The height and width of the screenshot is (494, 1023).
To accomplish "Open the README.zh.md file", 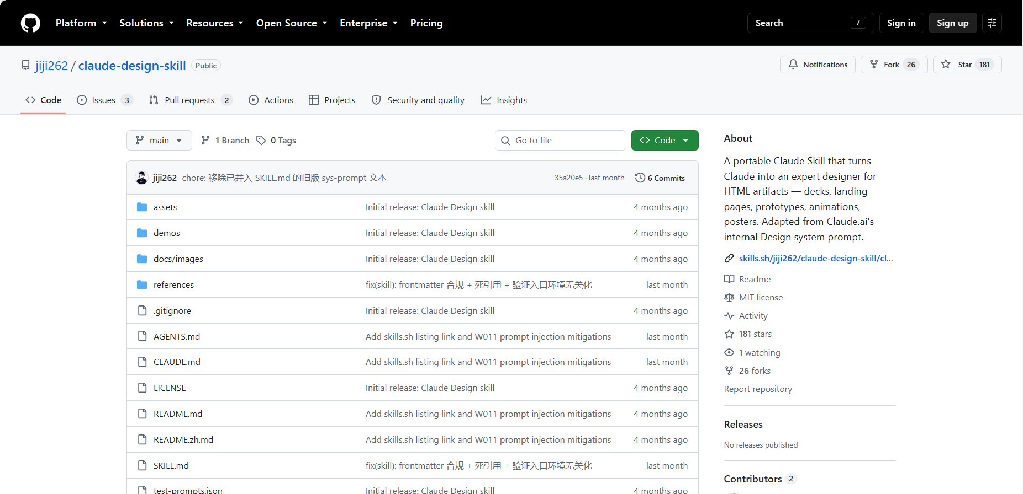I will 183,440.
